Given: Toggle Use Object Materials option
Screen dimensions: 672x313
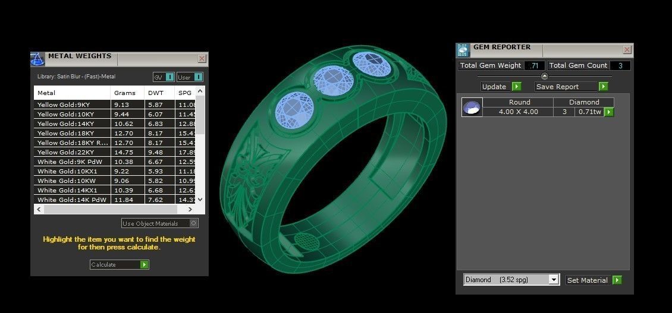Looking at the screenshot, I should point(194,223).
